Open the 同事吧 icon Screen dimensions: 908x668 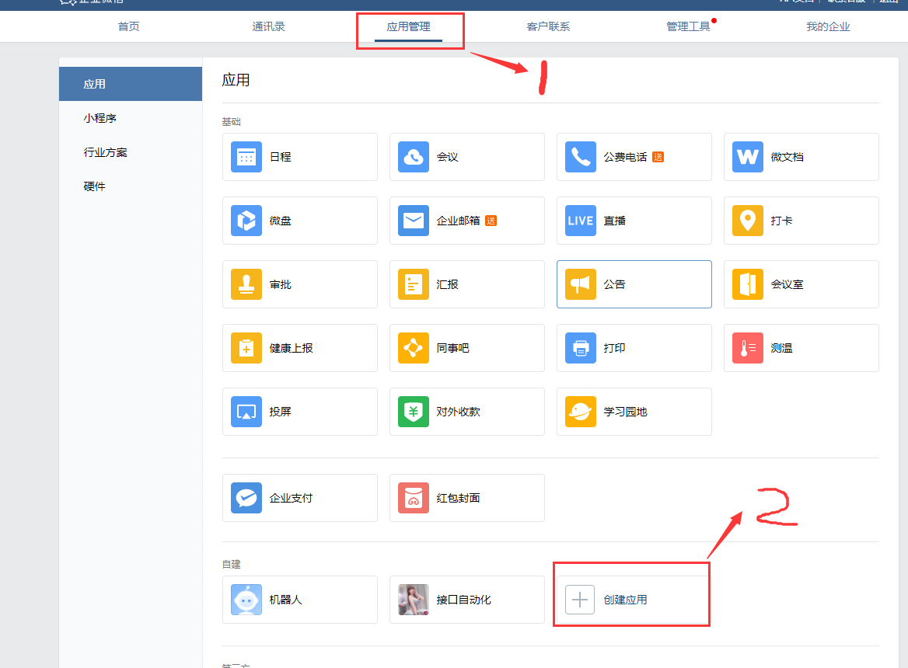[414, 347]
